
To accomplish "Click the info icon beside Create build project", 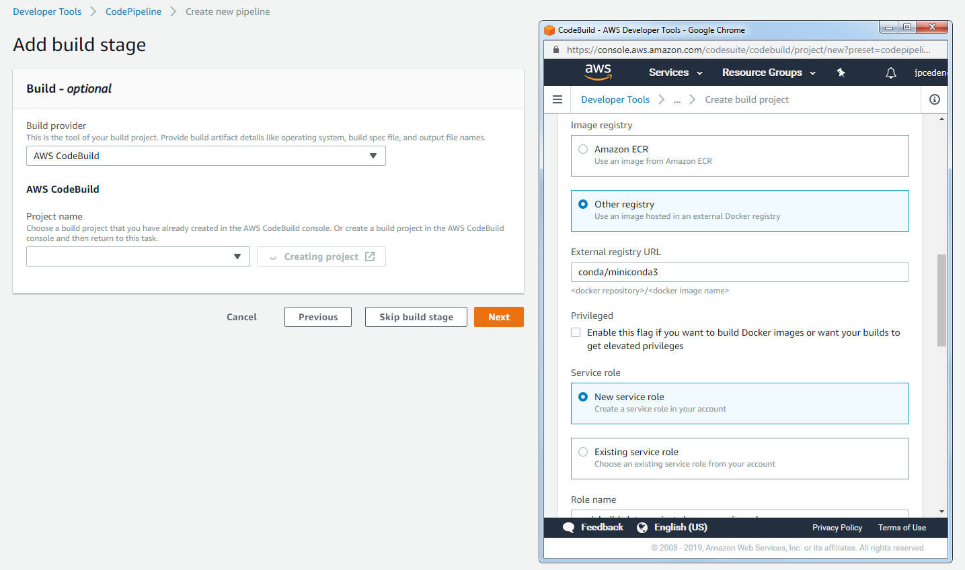I will coord(935,99).
